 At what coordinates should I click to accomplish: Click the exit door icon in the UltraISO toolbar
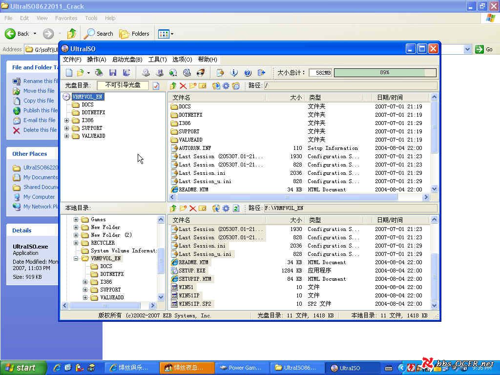tap(262, 73)
